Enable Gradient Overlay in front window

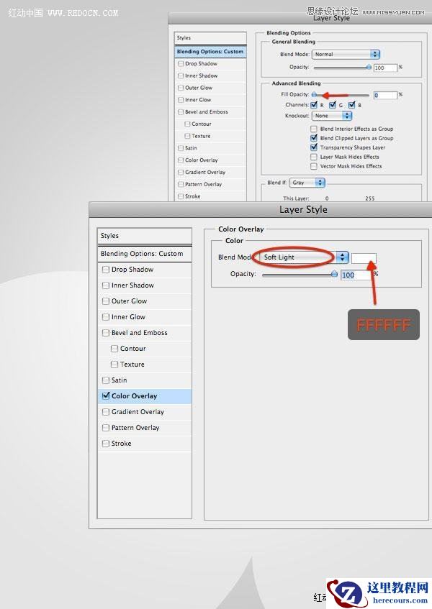pyautogui.click(x=105, y=412)
